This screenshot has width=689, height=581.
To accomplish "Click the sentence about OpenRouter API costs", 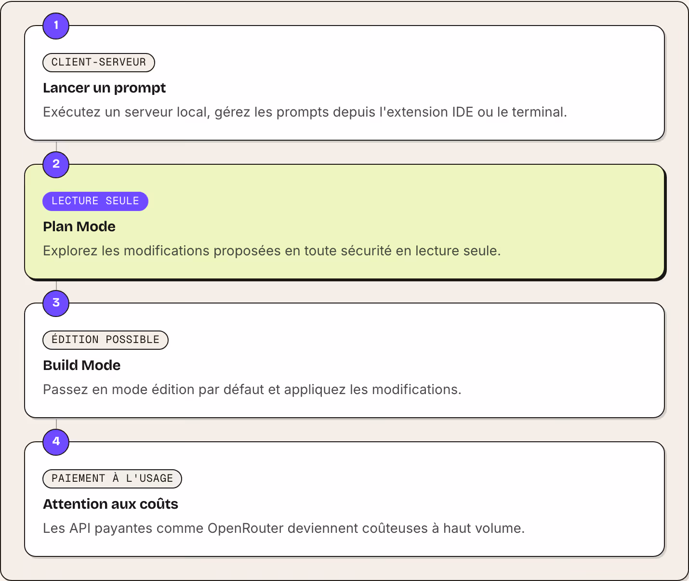I will coord(284,528).
